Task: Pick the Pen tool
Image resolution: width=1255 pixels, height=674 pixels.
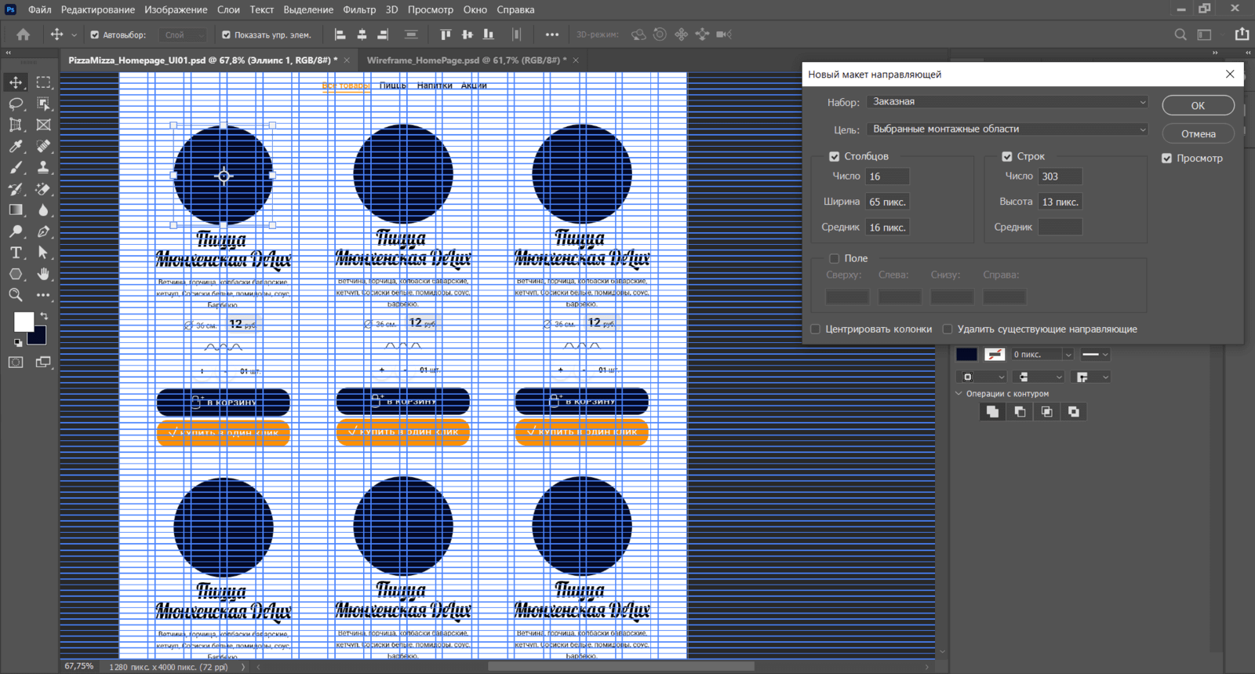Action: [x=44, y=231]
